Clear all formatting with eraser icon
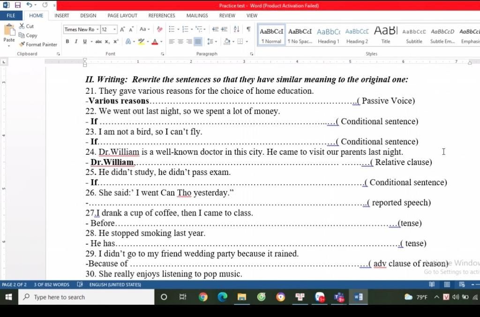The height and width of the screenshot is (317, 480). pos(159,30)
